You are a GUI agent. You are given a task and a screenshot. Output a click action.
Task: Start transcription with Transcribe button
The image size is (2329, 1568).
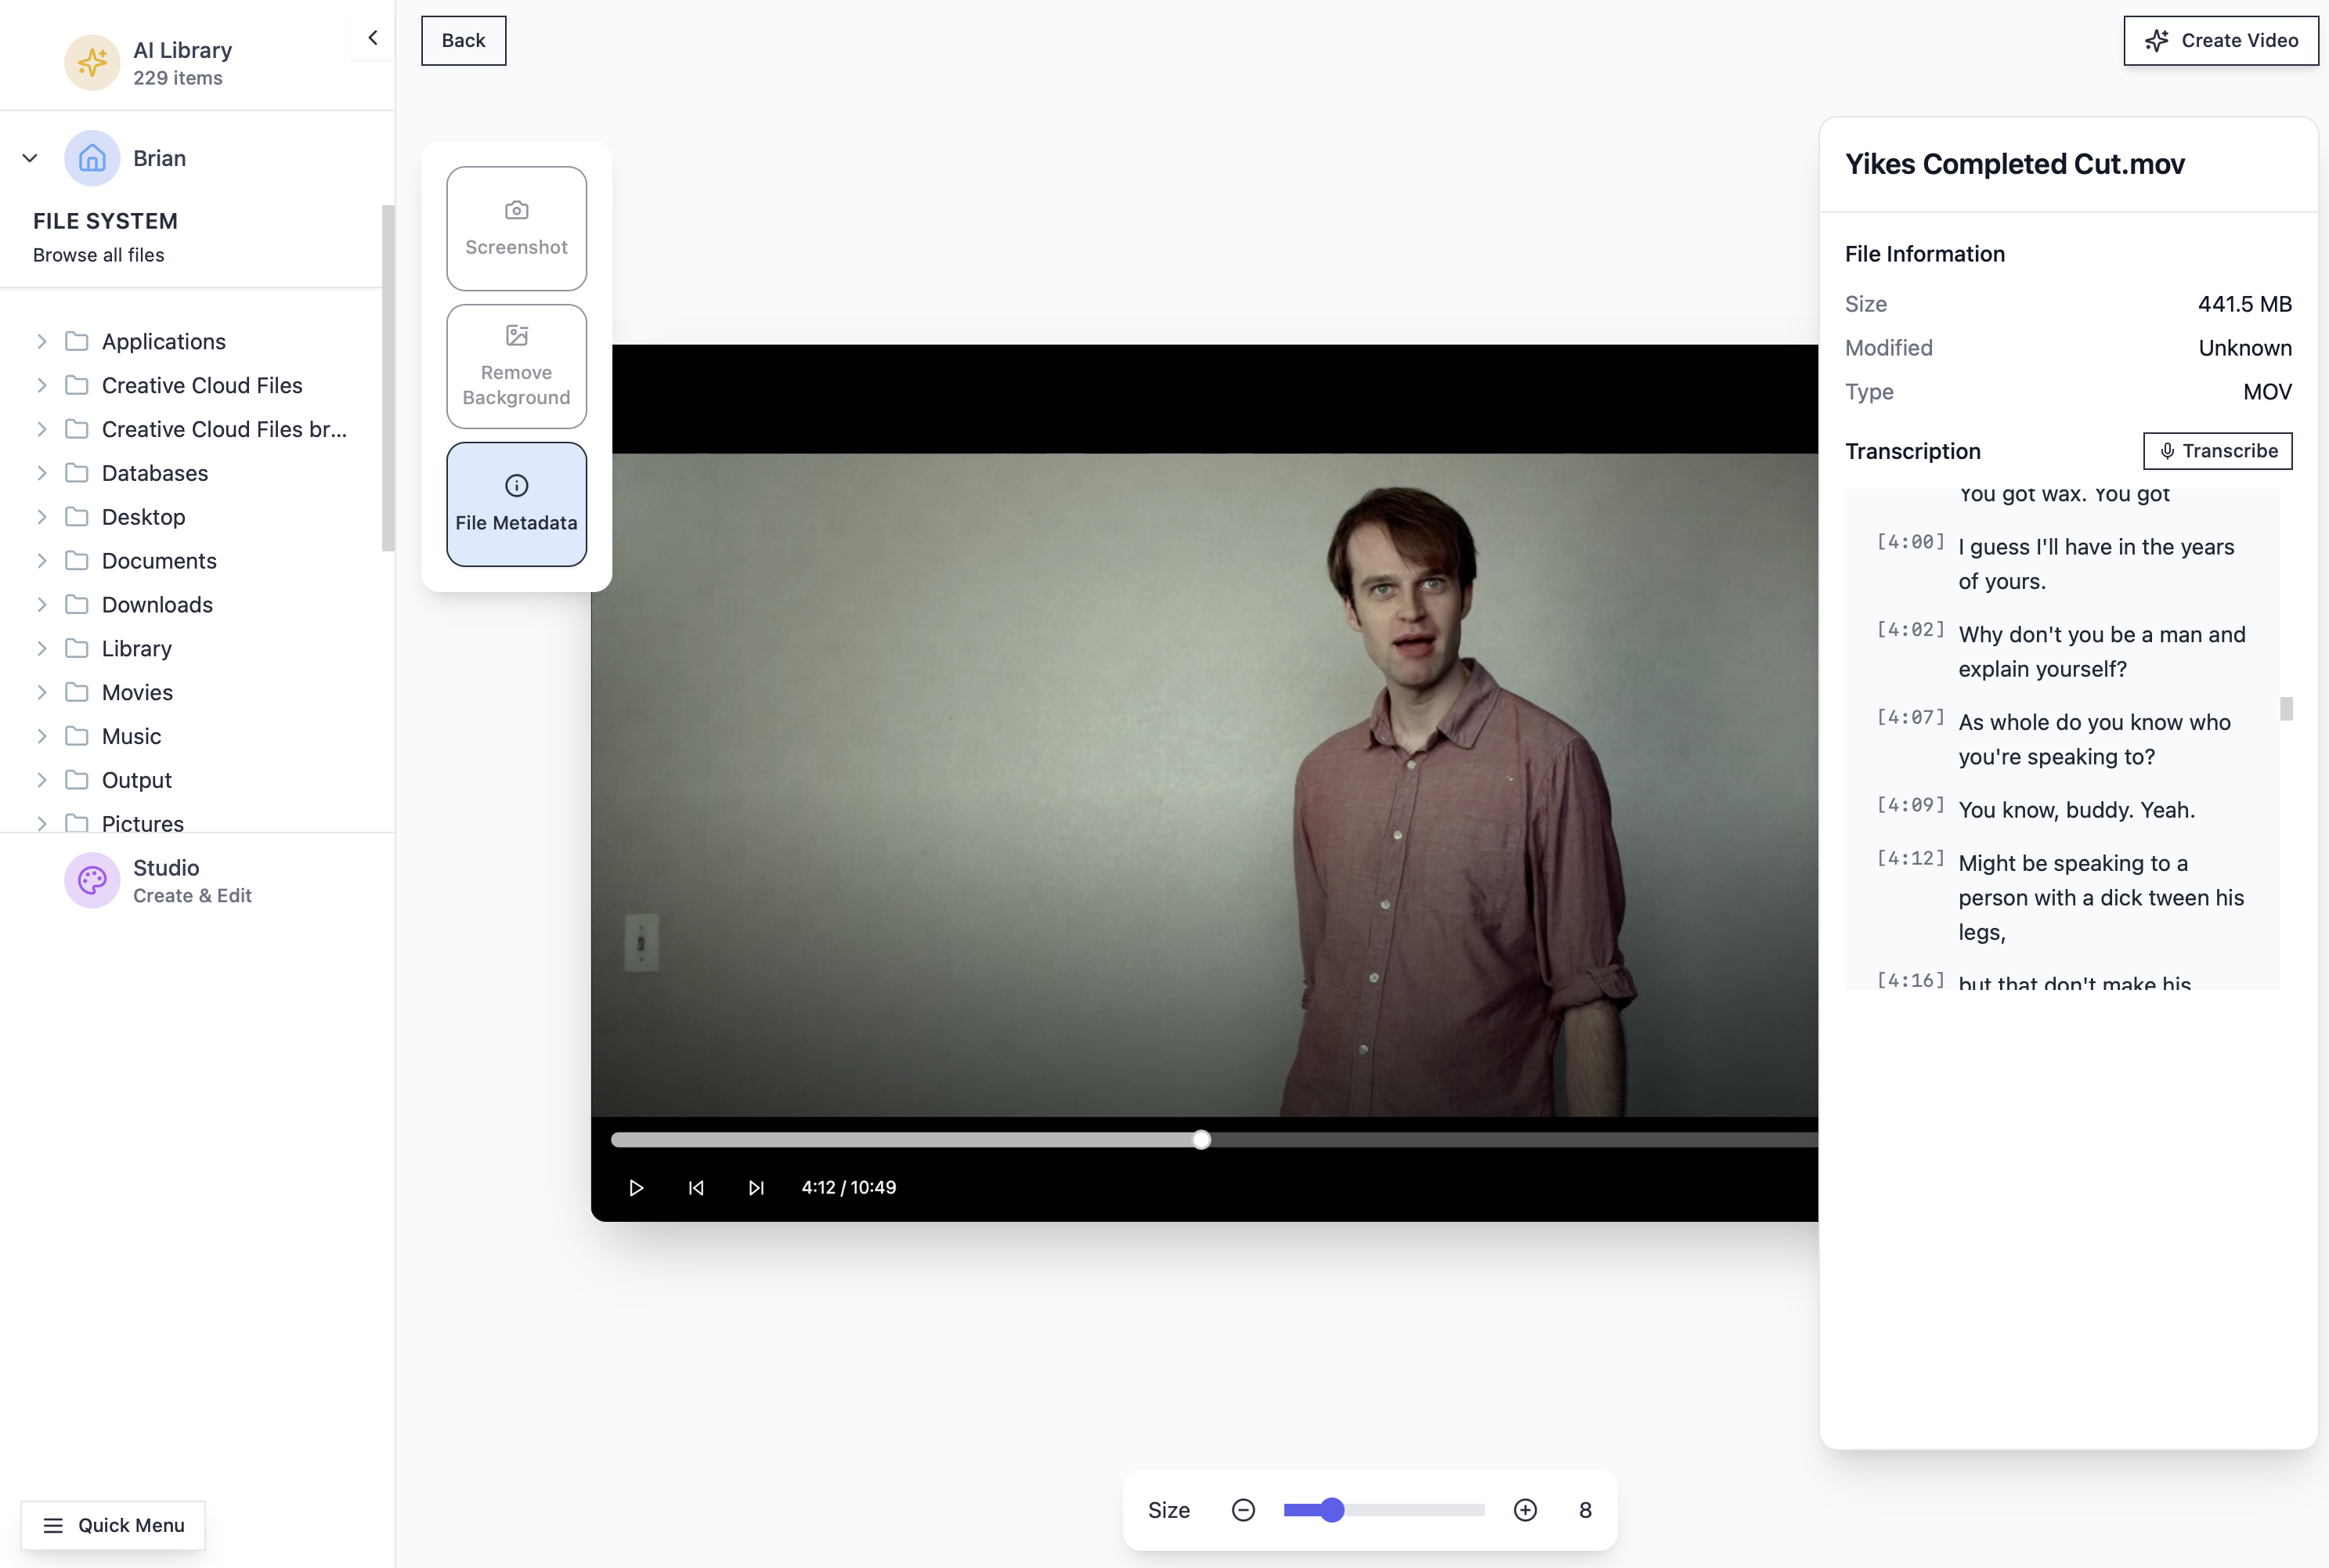coord(2216,451)
